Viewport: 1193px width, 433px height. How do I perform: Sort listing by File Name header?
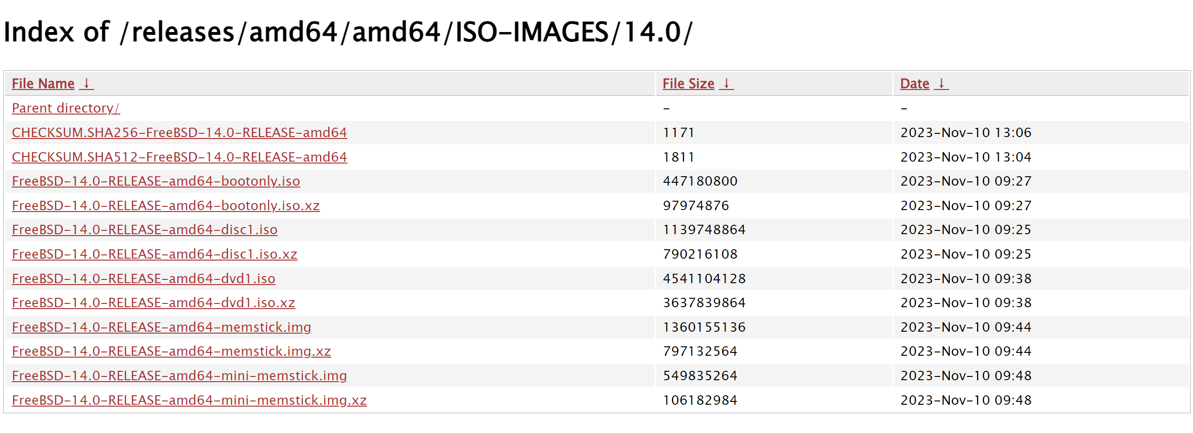point(43,83)
